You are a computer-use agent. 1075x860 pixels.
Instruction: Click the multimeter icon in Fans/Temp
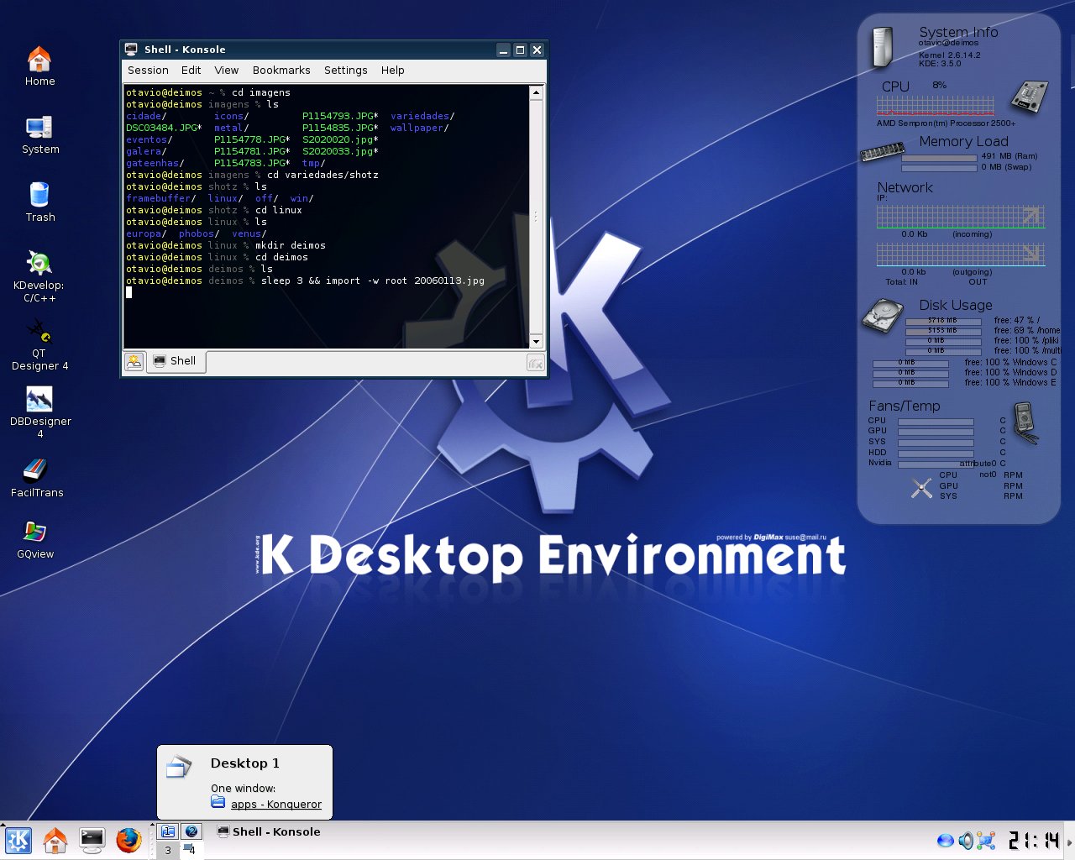(x=1025, y=422)
